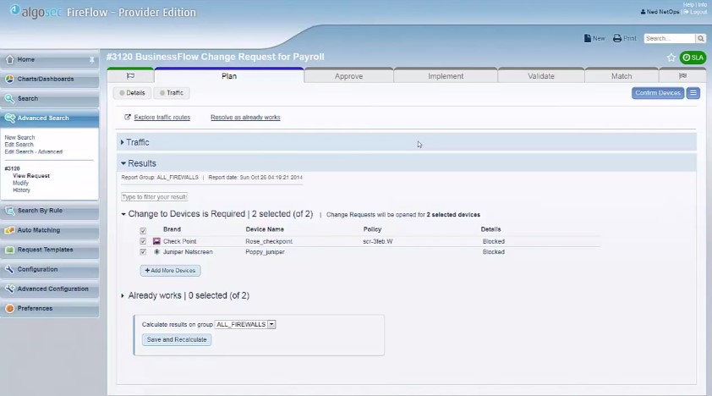Click the pin icon beside Home
712x396 pixels.
click(91, 59)
